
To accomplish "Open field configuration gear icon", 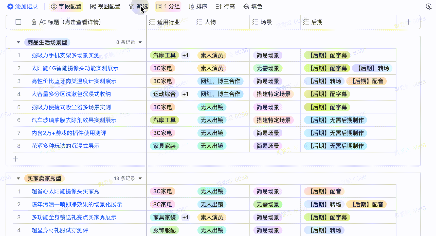I will click(x=54, y=7).
